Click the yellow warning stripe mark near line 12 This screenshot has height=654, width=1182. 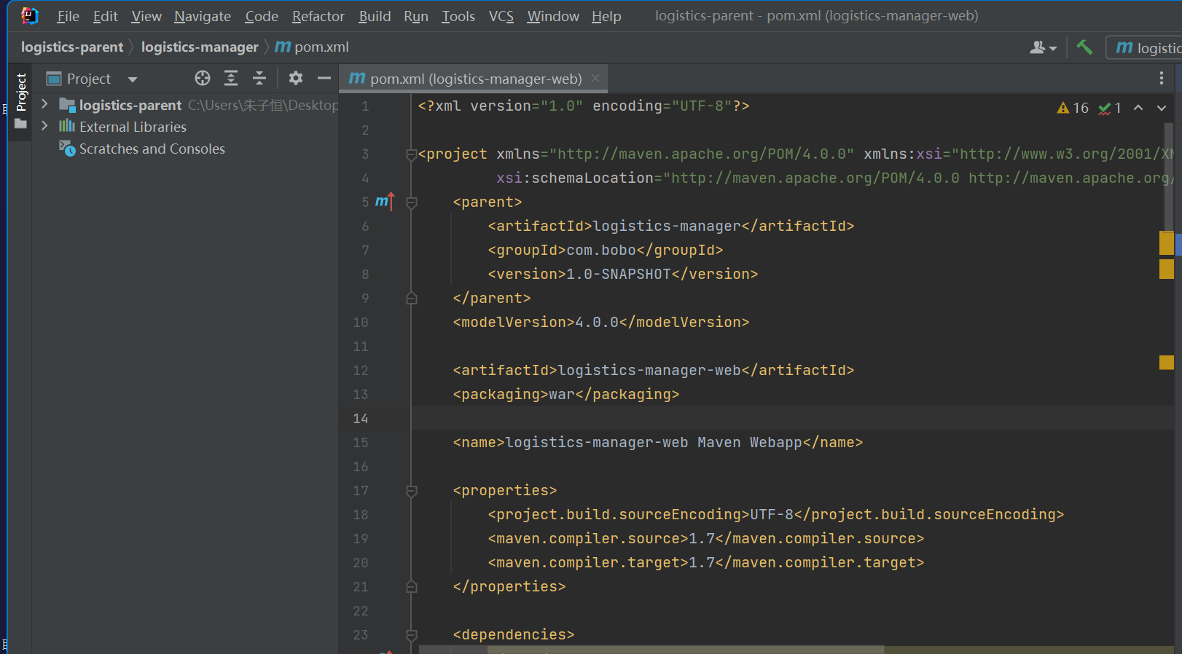coord(1166,363)
